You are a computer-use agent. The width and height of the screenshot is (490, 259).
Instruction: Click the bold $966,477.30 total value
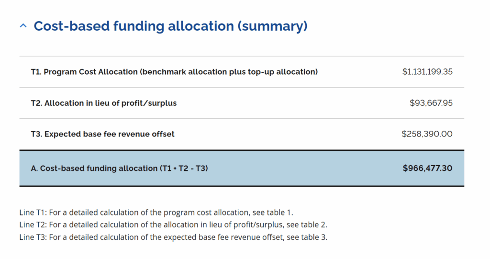click(x=427, y=168)
